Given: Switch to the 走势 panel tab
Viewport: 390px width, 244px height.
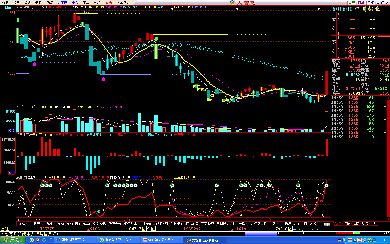Looking at the screenshot, I should coord(356,223).
